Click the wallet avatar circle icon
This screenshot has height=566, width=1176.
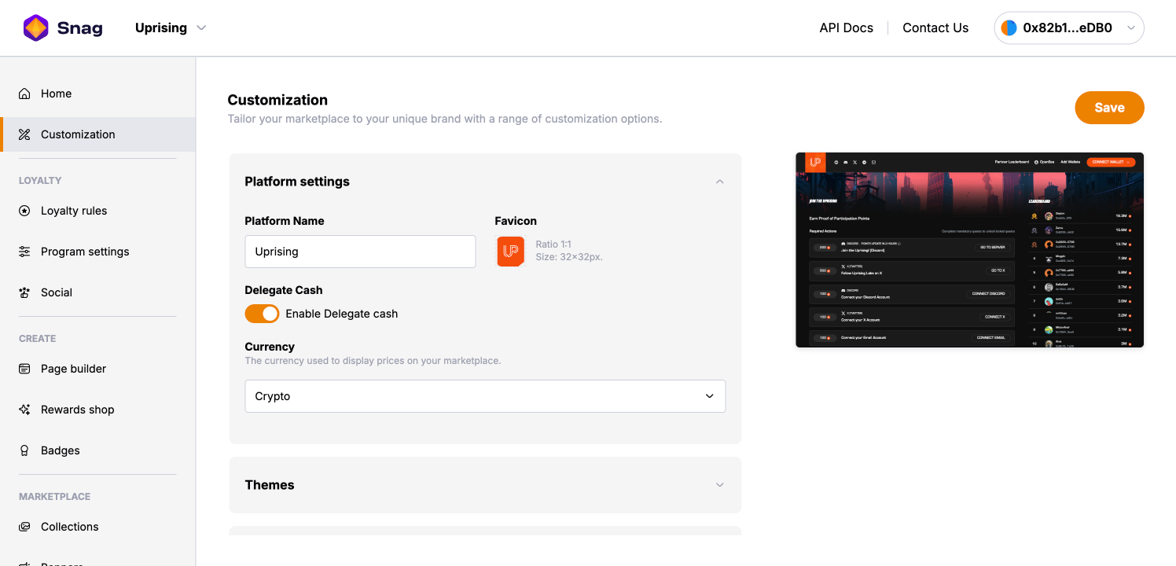1009,28
